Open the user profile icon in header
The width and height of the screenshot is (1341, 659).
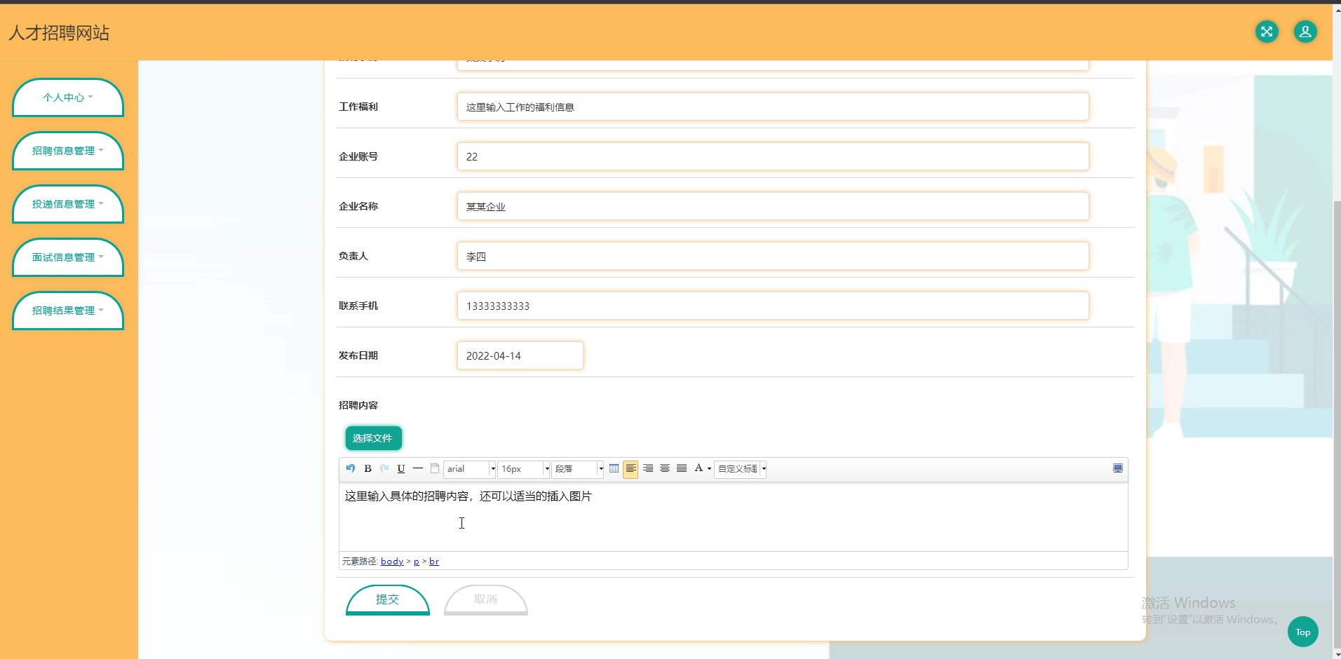[x=1305, y=32]
